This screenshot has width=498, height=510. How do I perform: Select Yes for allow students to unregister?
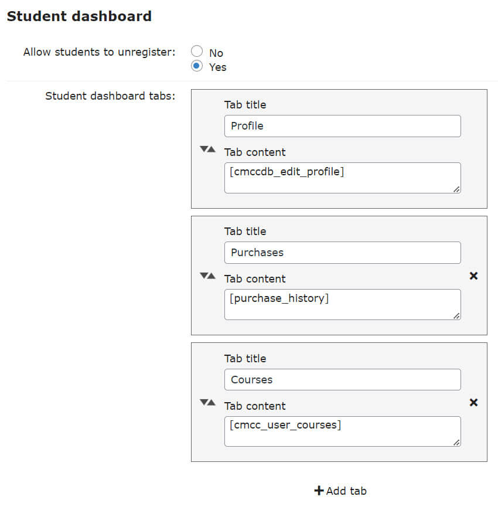click(x=197, y=66)
